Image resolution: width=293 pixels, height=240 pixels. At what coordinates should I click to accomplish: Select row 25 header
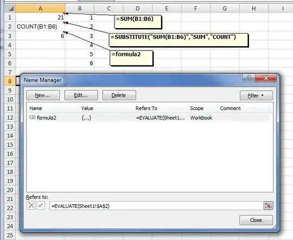[10, 235]
